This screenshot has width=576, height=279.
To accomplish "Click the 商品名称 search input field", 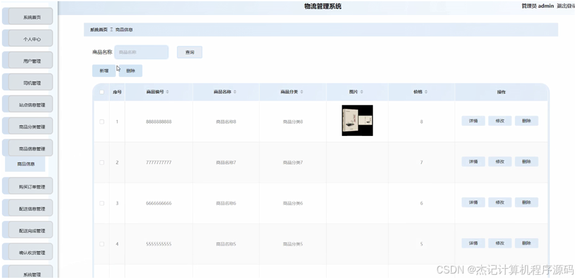I will [x=141, y=52].
